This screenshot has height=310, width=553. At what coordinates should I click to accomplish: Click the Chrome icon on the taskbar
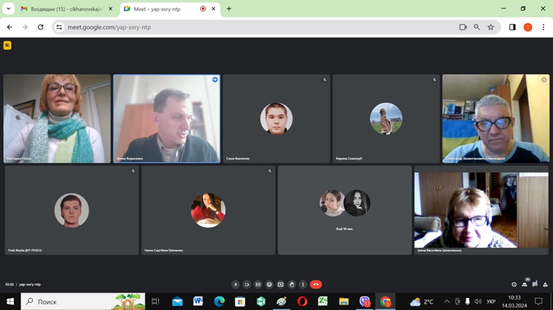[386, 301]
